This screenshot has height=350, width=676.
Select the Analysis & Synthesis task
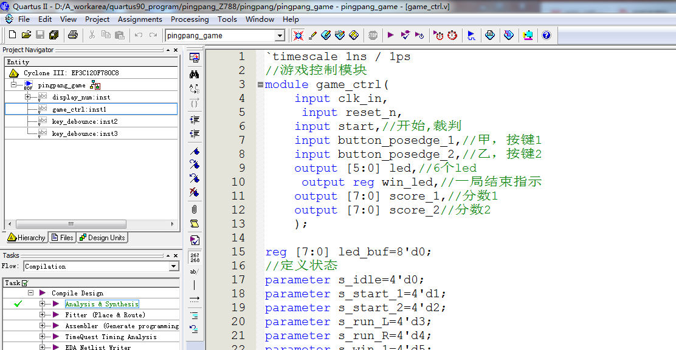(102, 304)
